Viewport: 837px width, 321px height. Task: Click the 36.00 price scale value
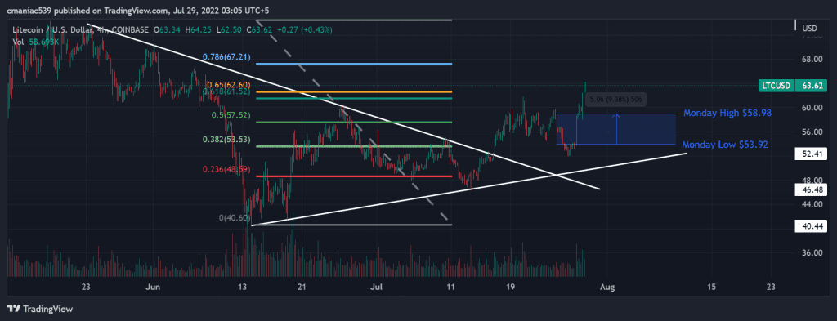[x=811, y=252]
